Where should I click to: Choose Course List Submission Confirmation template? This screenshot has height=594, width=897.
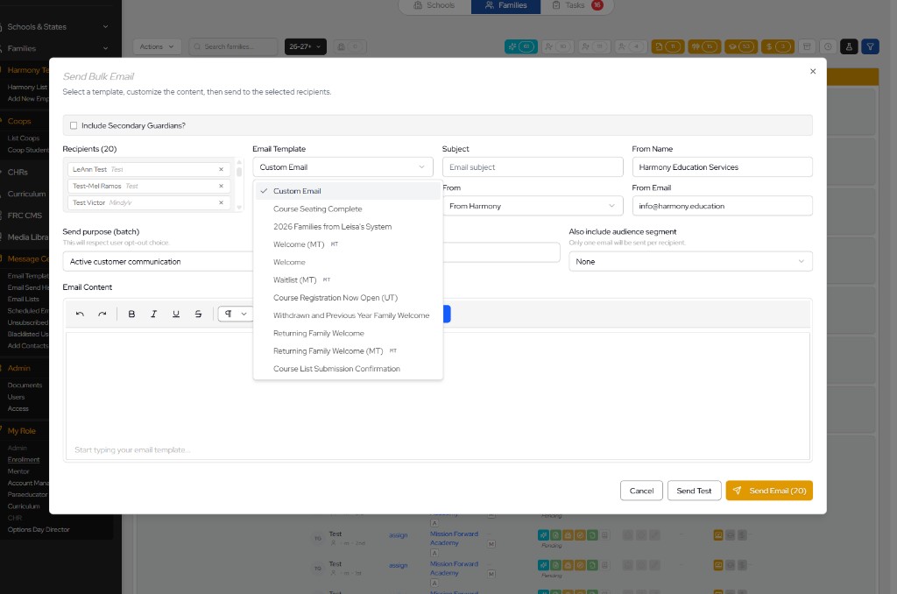(348, 369)
